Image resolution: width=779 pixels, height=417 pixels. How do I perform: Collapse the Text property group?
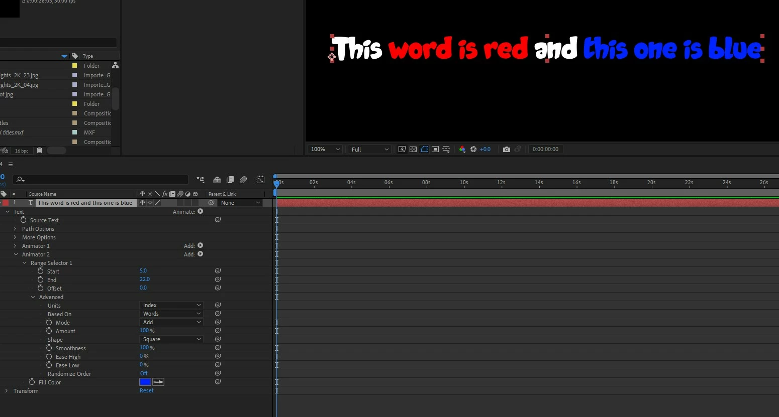[7, 212]
